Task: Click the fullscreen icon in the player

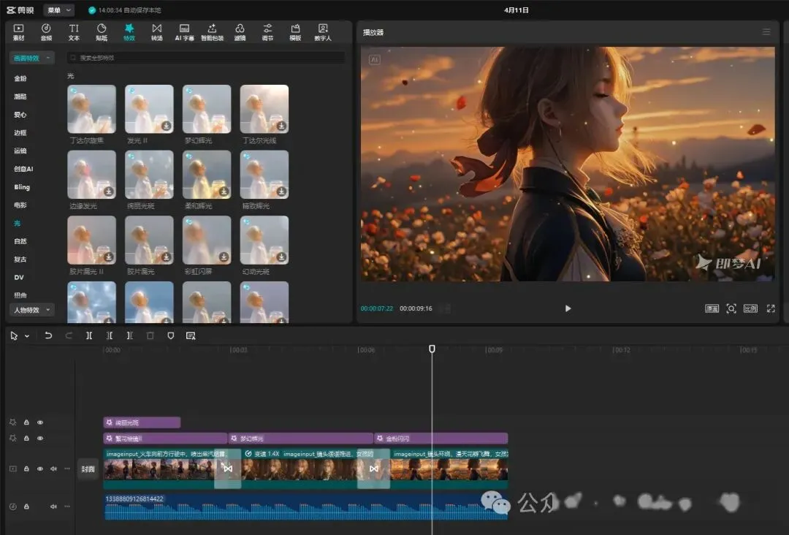Action: click(x=770, y=308)
